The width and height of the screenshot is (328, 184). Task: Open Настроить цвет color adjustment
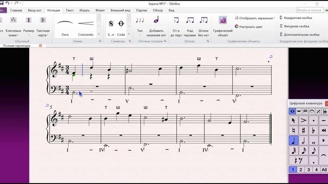click(x=249, y=27)
